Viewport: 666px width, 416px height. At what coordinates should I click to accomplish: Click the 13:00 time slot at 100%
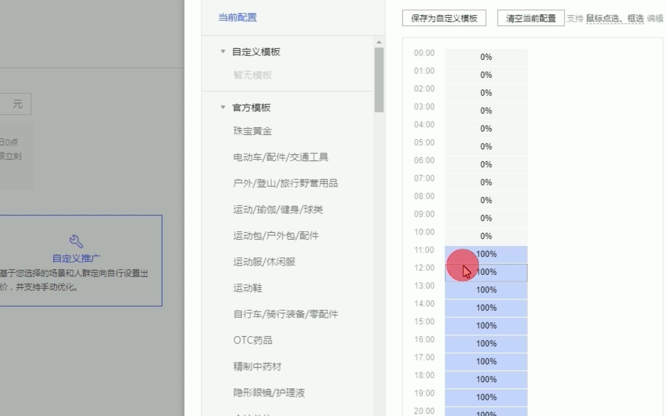pyautogui.click(x=486, y=290)
